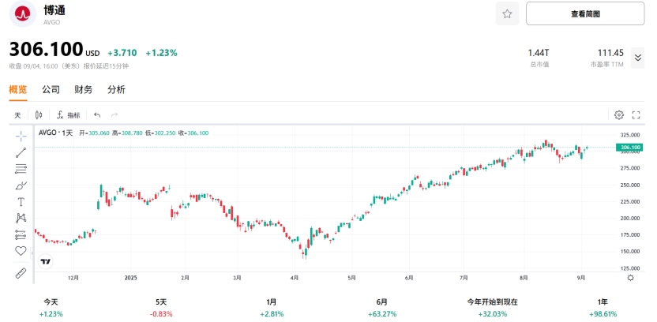Add 博通 to favorites with star
657x322 pixels.
[507, 13]
